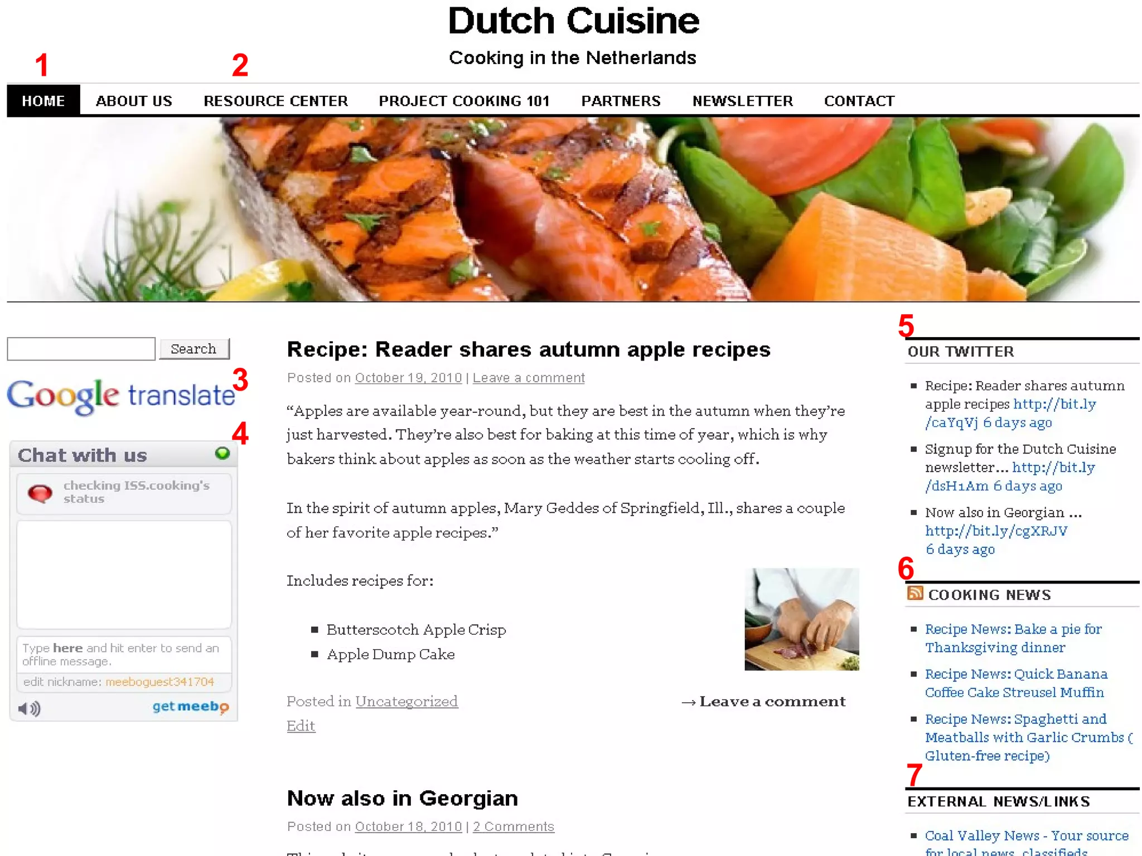Click the chat offline message input box
This screenshot has height=856, width=1142.
click(124, 654)
